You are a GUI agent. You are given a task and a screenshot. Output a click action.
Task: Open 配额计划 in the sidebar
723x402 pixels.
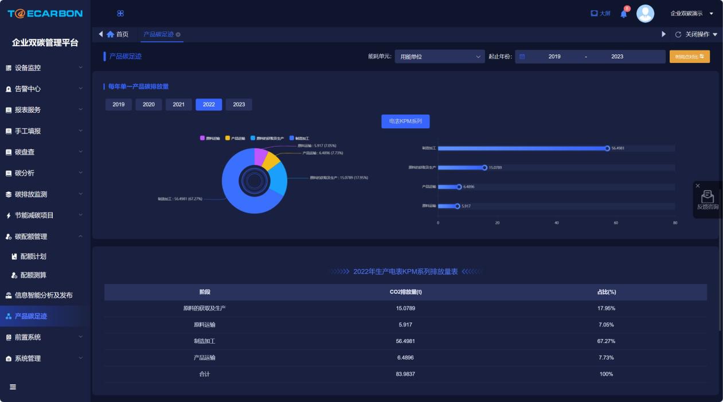click(x=33, y=257)
